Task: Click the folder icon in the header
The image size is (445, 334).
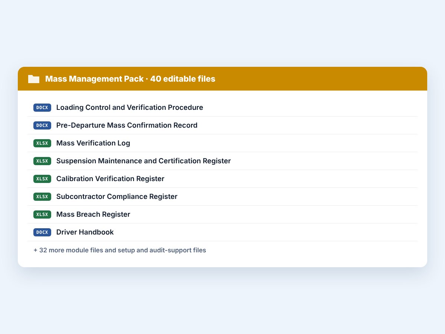Action: pyautogui.click(x=34, y=79)
